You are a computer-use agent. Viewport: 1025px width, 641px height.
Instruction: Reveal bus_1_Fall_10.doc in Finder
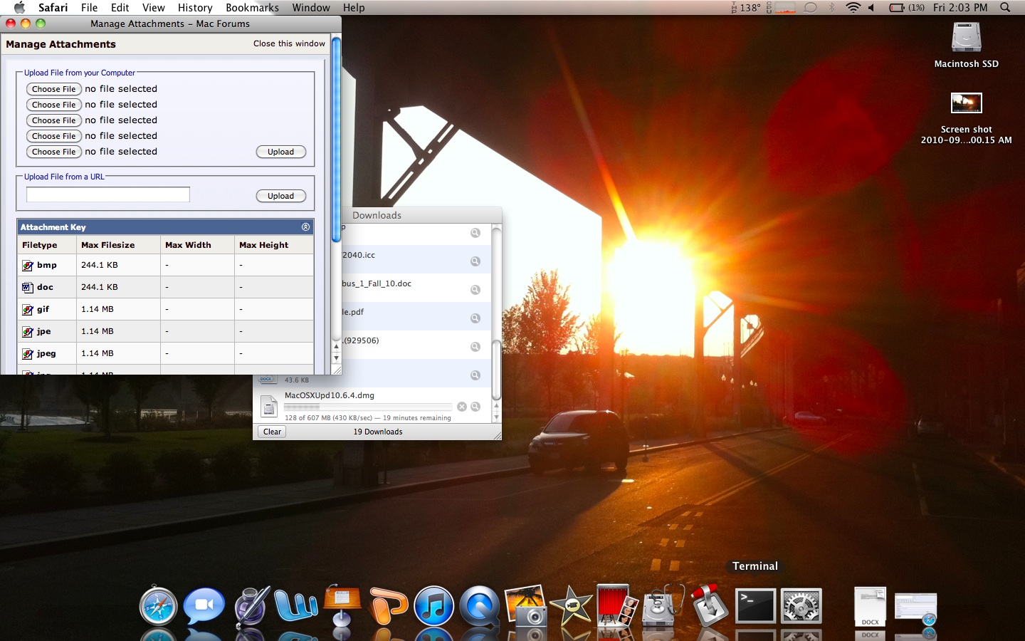(475, 290)
